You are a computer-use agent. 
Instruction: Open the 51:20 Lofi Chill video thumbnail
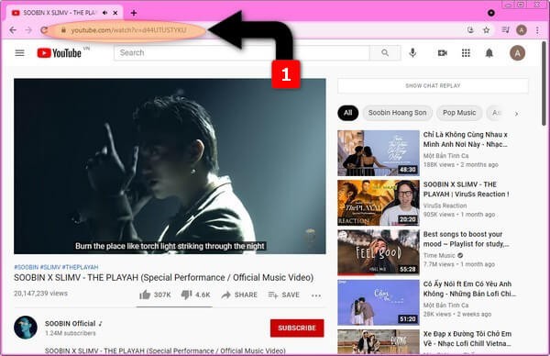pos(379,303)
